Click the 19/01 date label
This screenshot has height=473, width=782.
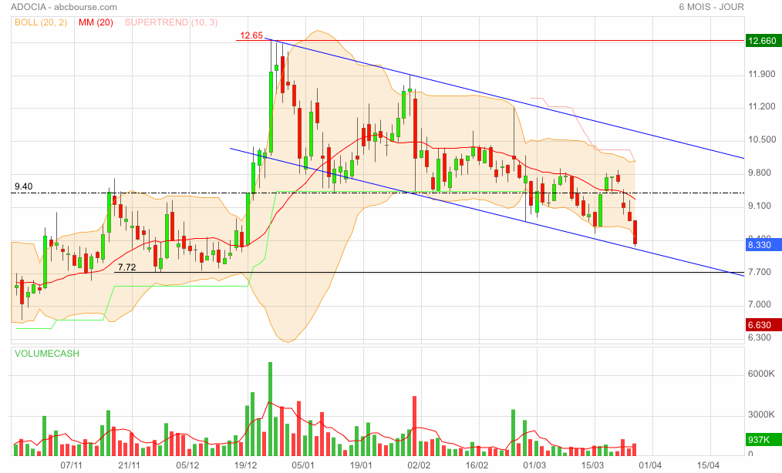point(361,465)
